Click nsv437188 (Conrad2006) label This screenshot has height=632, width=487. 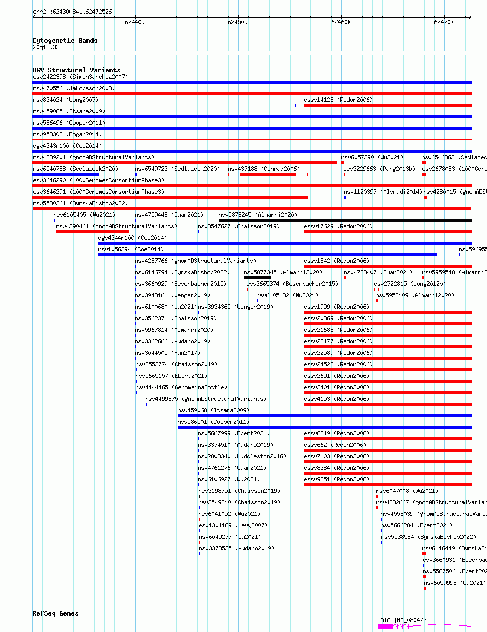(264, 169)
